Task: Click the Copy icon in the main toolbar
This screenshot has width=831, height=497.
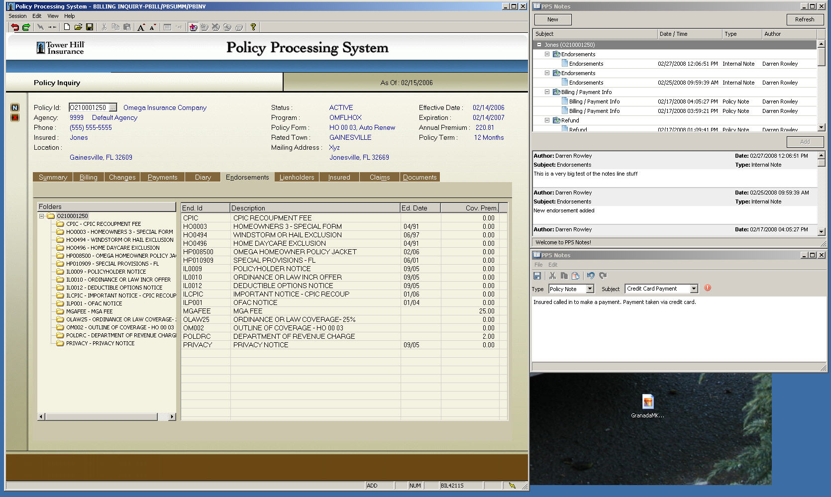Action: (x=115, y=27)
